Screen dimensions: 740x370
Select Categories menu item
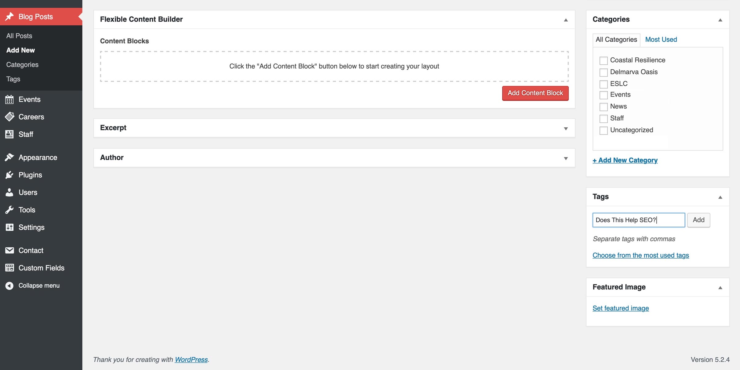[x=22, y=64]
